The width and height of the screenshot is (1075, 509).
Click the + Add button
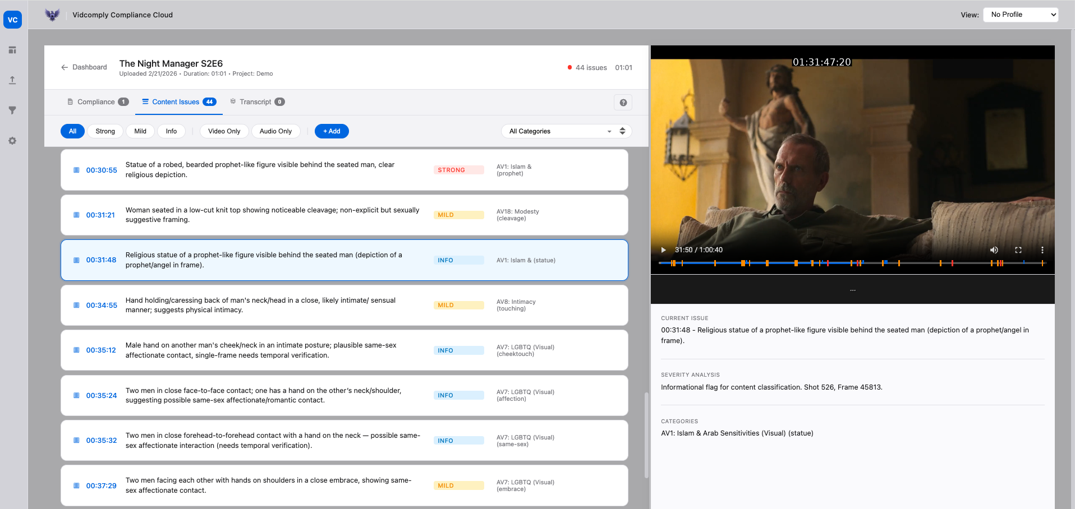[332, 131]
